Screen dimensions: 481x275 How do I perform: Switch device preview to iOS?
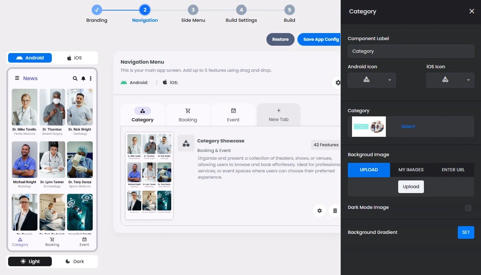pyautogui.click(x=74, y=58)
